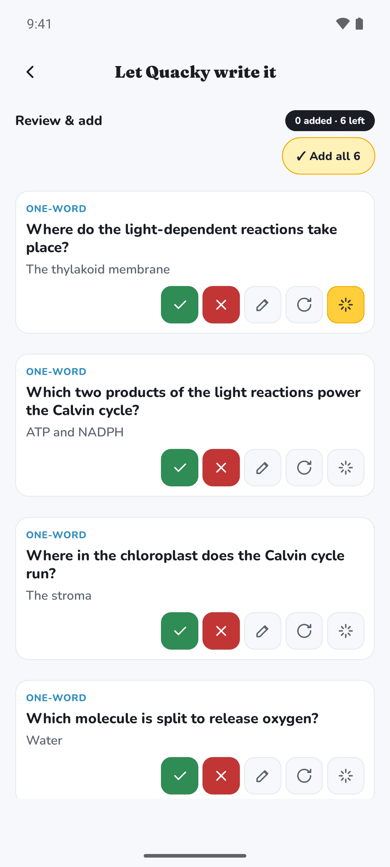Accept the Water answer card
Image resolution: width=390 pixels, height=867 pixels.
click(x=180, y=776)
